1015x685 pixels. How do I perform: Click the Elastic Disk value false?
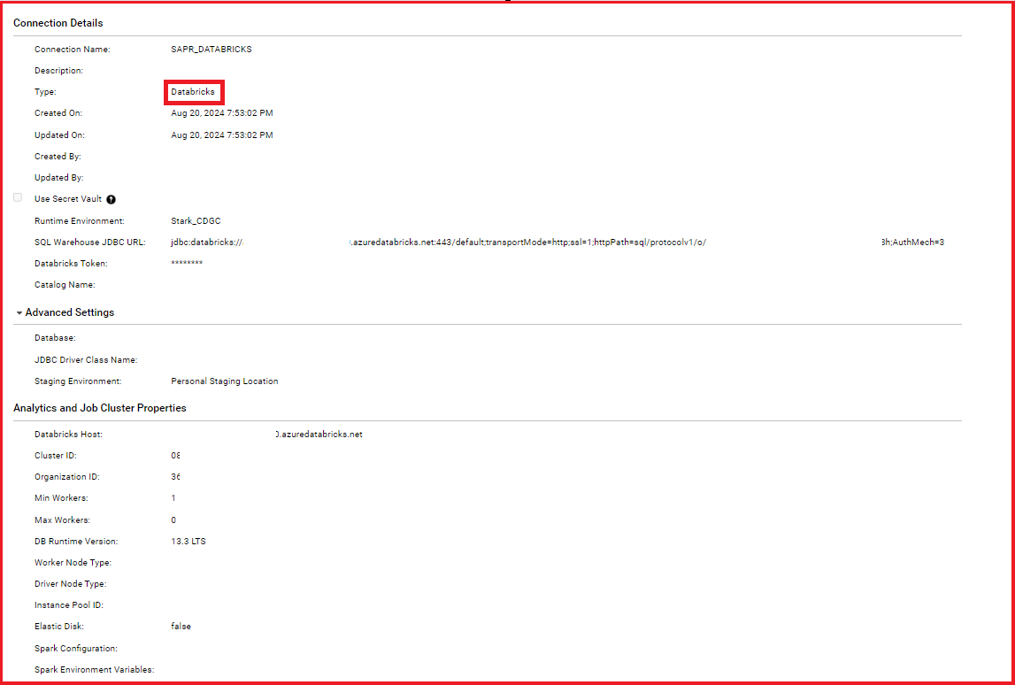[181, 626]
